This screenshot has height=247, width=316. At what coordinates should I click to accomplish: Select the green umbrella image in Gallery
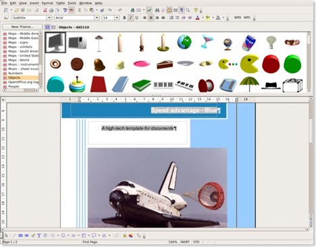click(249, 84)
